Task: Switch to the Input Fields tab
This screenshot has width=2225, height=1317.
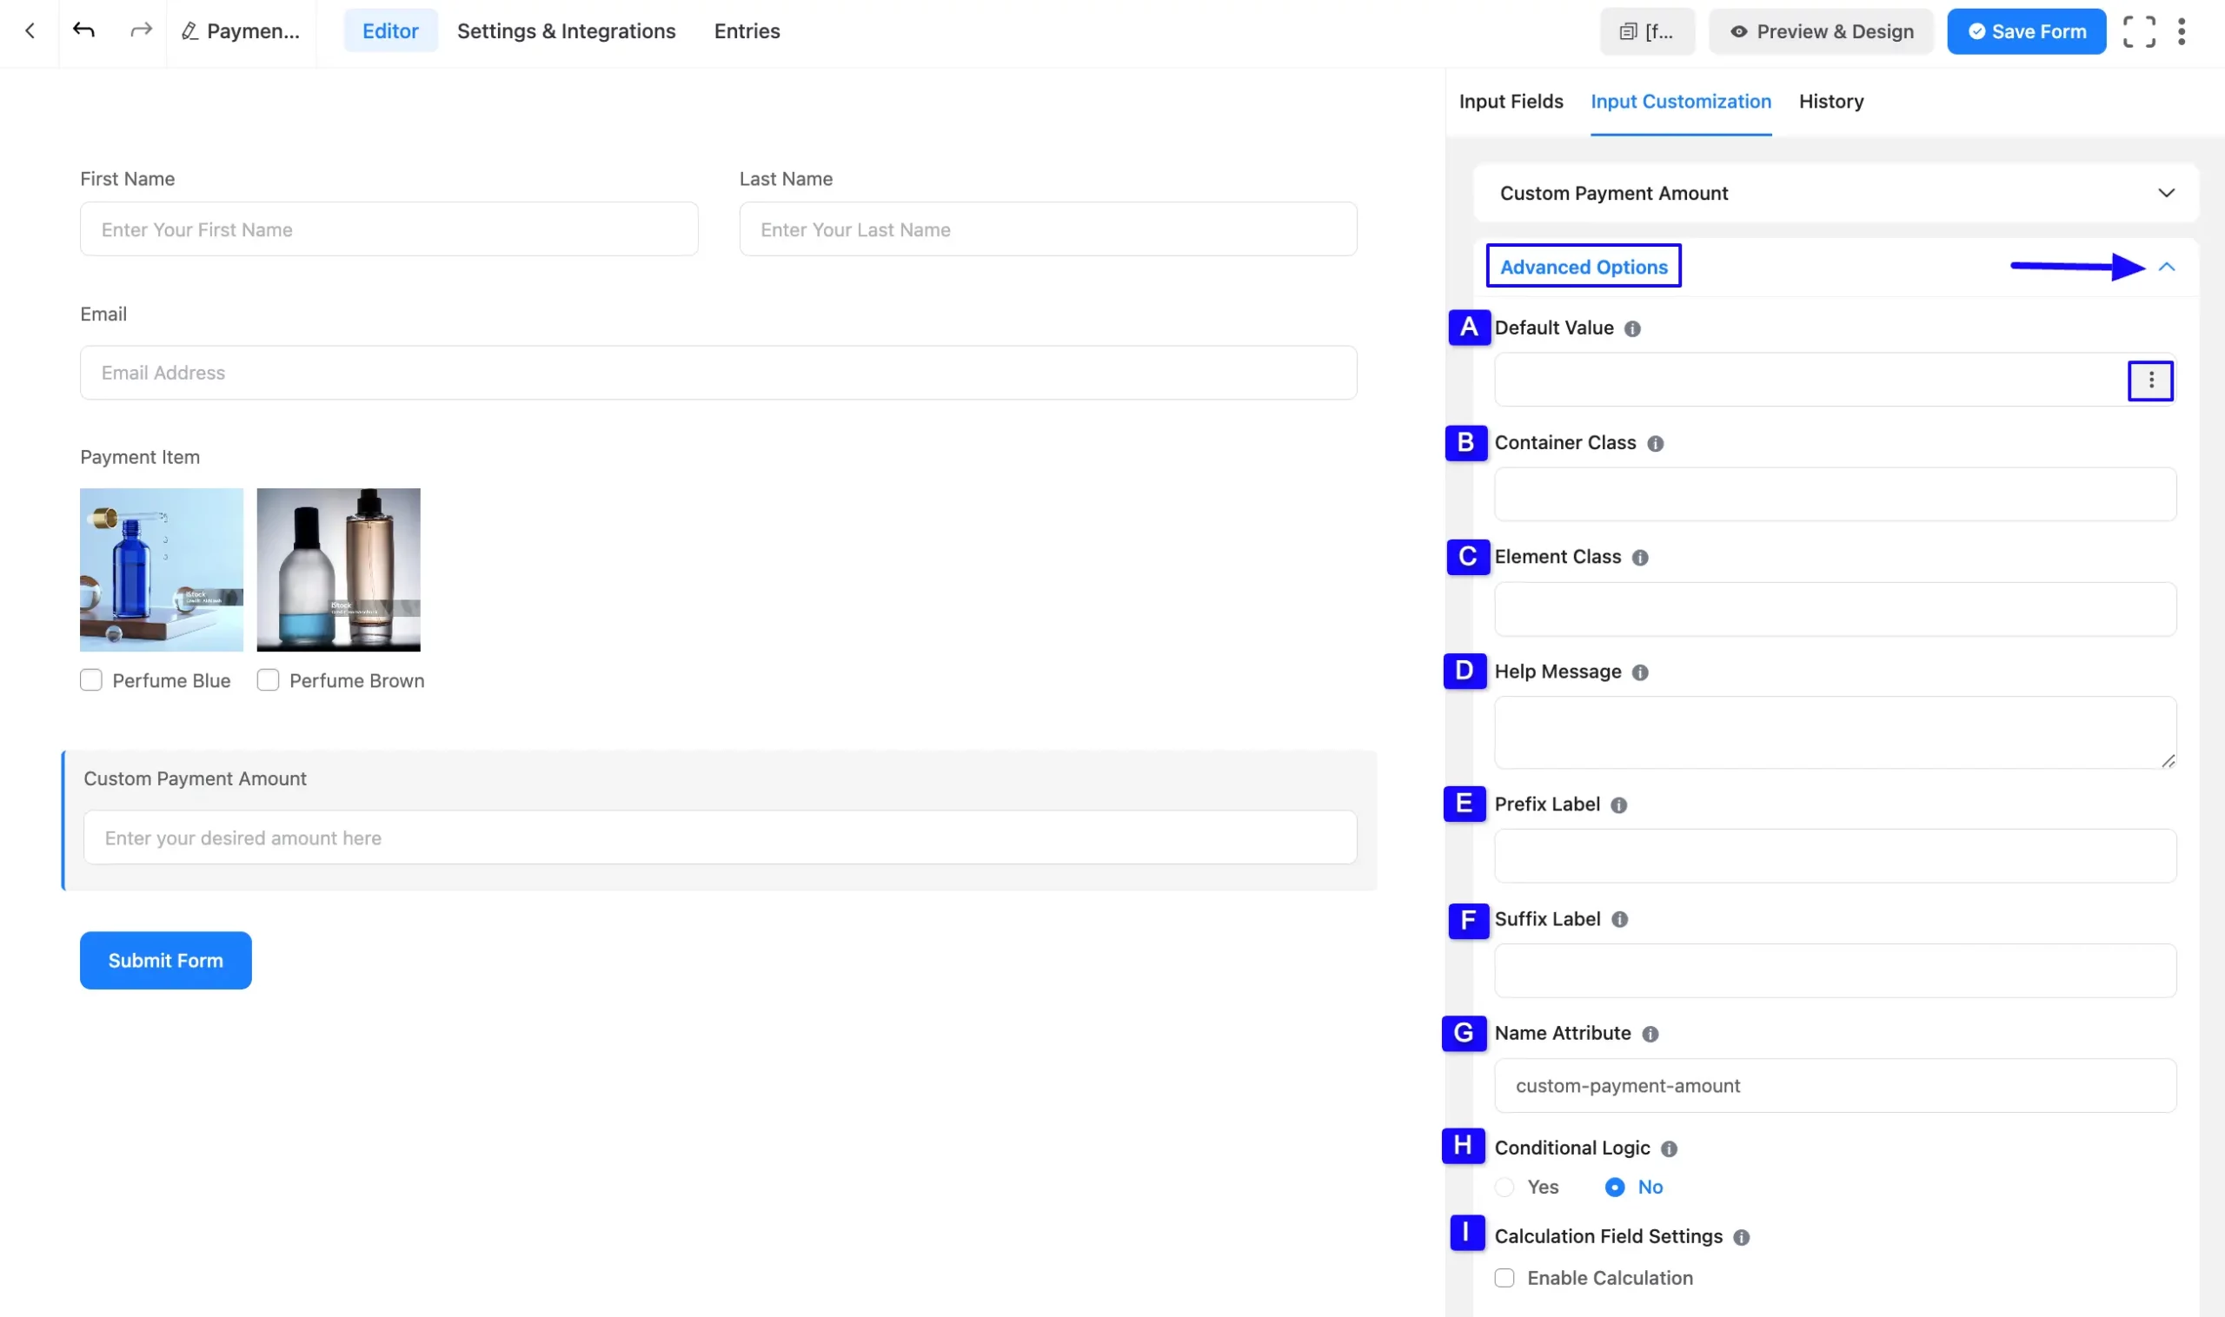Action: (x=1511, y=101)
